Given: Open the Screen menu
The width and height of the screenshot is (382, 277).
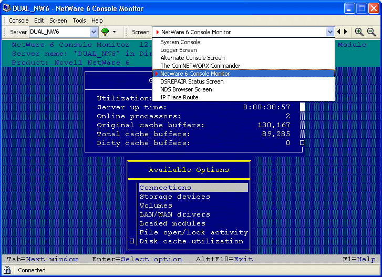Looking at the screenshot, I should (58, 20).
